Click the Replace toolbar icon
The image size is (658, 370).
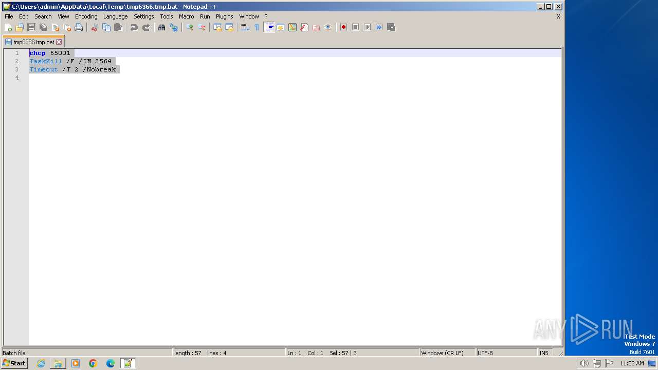pyautogui.click(x=174, y=27)
